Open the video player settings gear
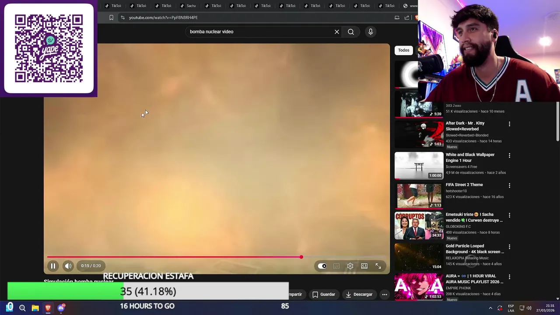Image resolution: width=560 pixels, height=315 pixels. click(350, 266)
